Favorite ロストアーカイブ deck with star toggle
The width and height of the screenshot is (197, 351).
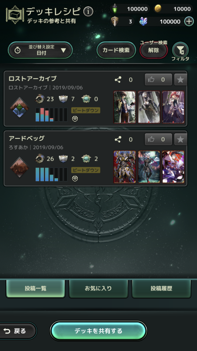pos(181,80)
